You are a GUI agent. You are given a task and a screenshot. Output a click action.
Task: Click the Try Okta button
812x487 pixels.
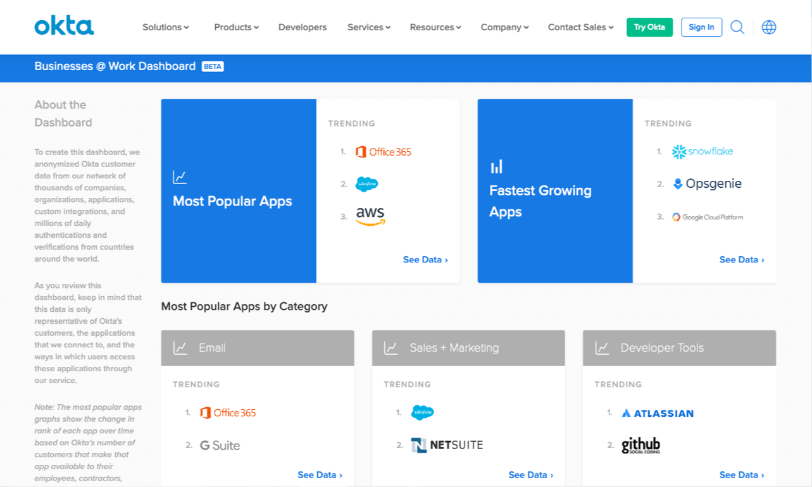tap(649, 27)
